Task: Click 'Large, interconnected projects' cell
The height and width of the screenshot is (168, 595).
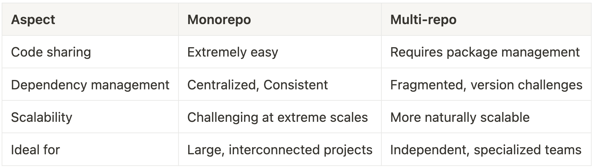Action: [280, 150]
